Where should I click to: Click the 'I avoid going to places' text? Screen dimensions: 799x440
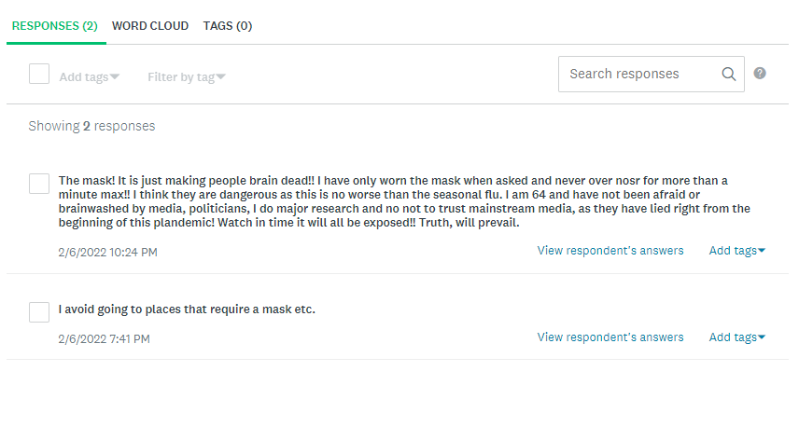187,309
